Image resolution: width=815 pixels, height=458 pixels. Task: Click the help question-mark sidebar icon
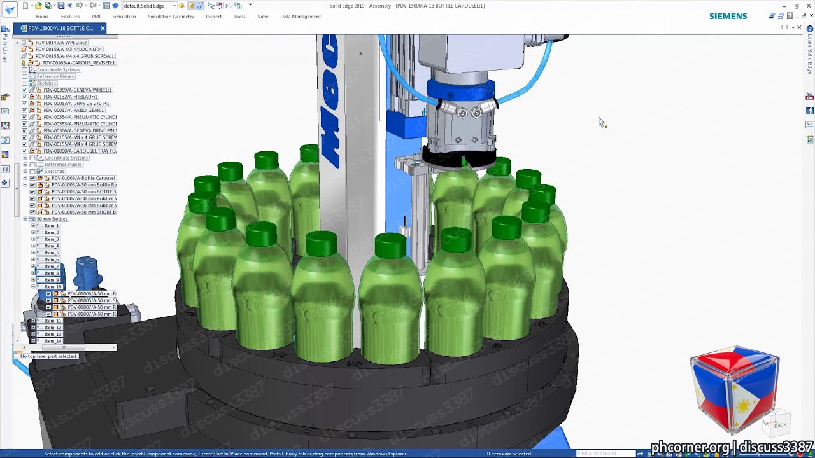[5, 140]
